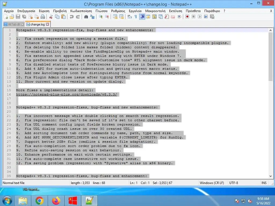Close the document with the menu bar X
The image size is (275, 206).
pos(271,11)
